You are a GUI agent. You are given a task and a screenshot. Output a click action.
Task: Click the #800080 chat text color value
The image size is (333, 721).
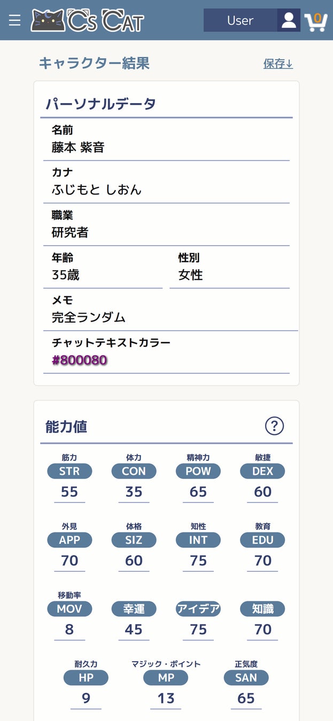click(x=79, y=360)
